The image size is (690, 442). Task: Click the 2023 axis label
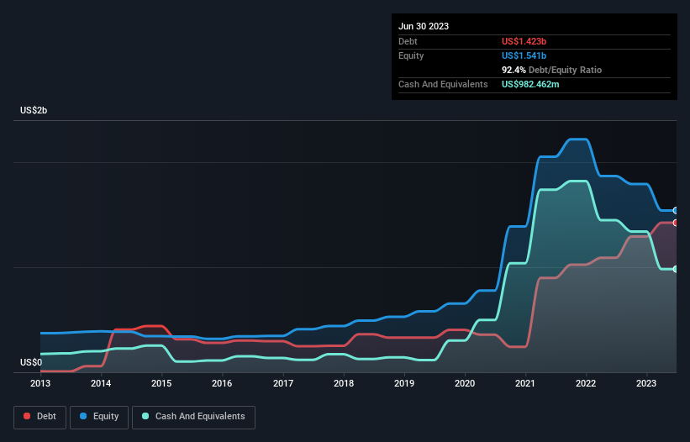646,383
